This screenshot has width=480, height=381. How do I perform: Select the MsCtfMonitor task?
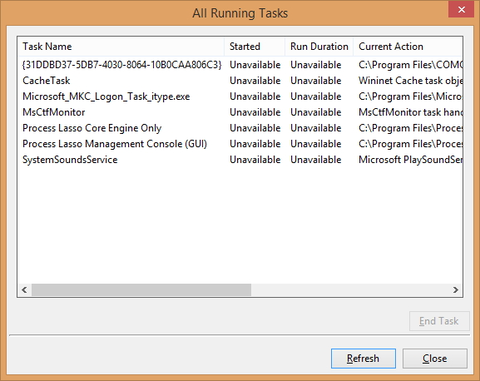[240, 112]
